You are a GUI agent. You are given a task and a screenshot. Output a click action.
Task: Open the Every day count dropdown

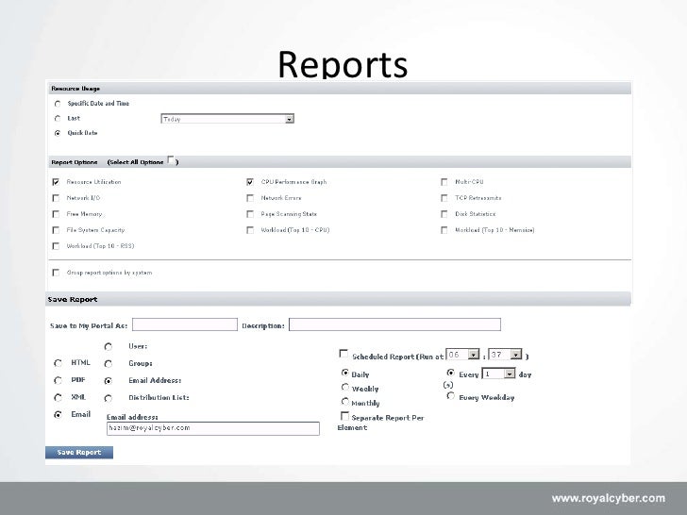[x=498, y=374]
